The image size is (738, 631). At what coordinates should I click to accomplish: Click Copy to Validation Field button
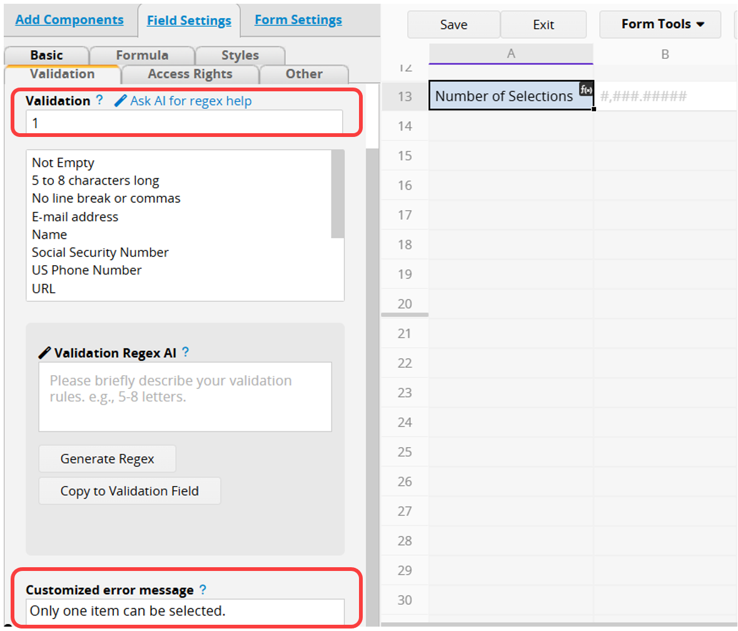click(129, 491)
